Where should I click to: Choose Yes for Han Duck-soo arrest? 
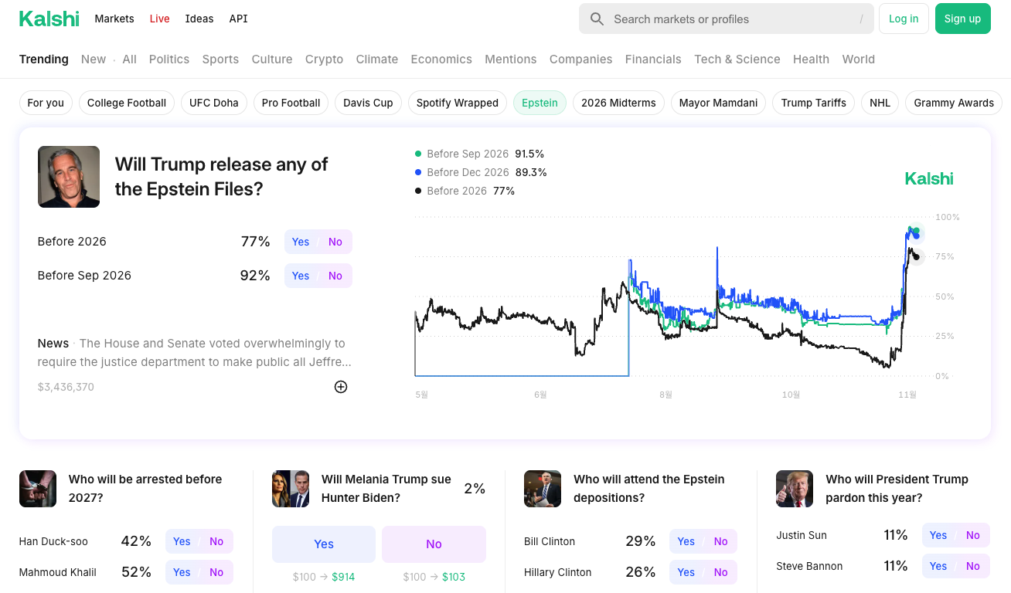182,541
